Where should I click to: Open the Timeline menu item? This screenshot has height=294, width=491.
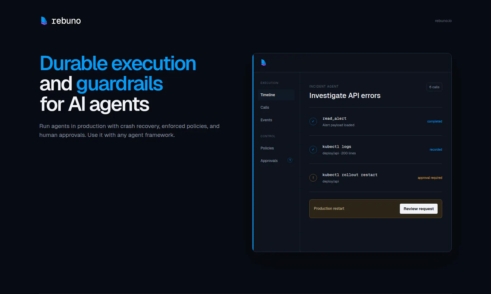[x=276, y=95]
